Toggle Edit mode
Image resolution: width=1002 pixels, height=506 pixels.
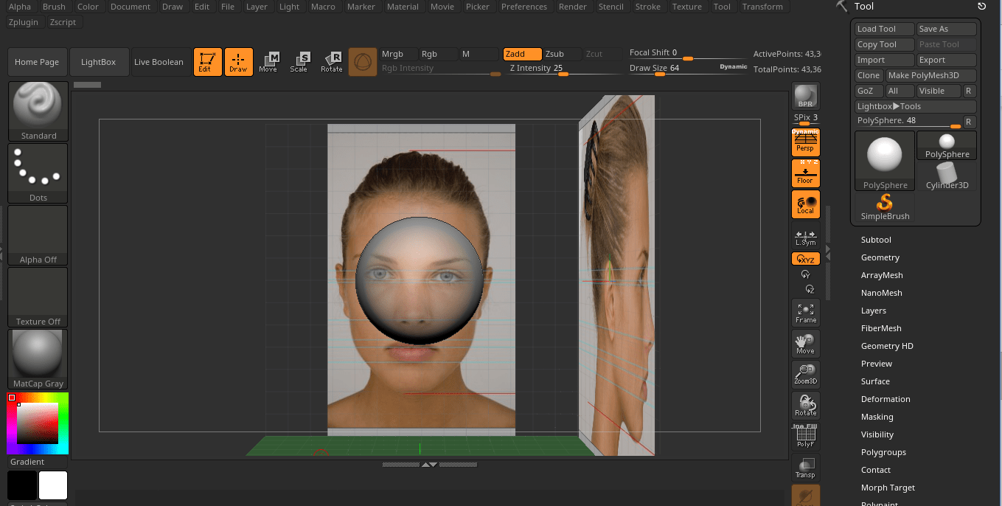tap(207, 62)
